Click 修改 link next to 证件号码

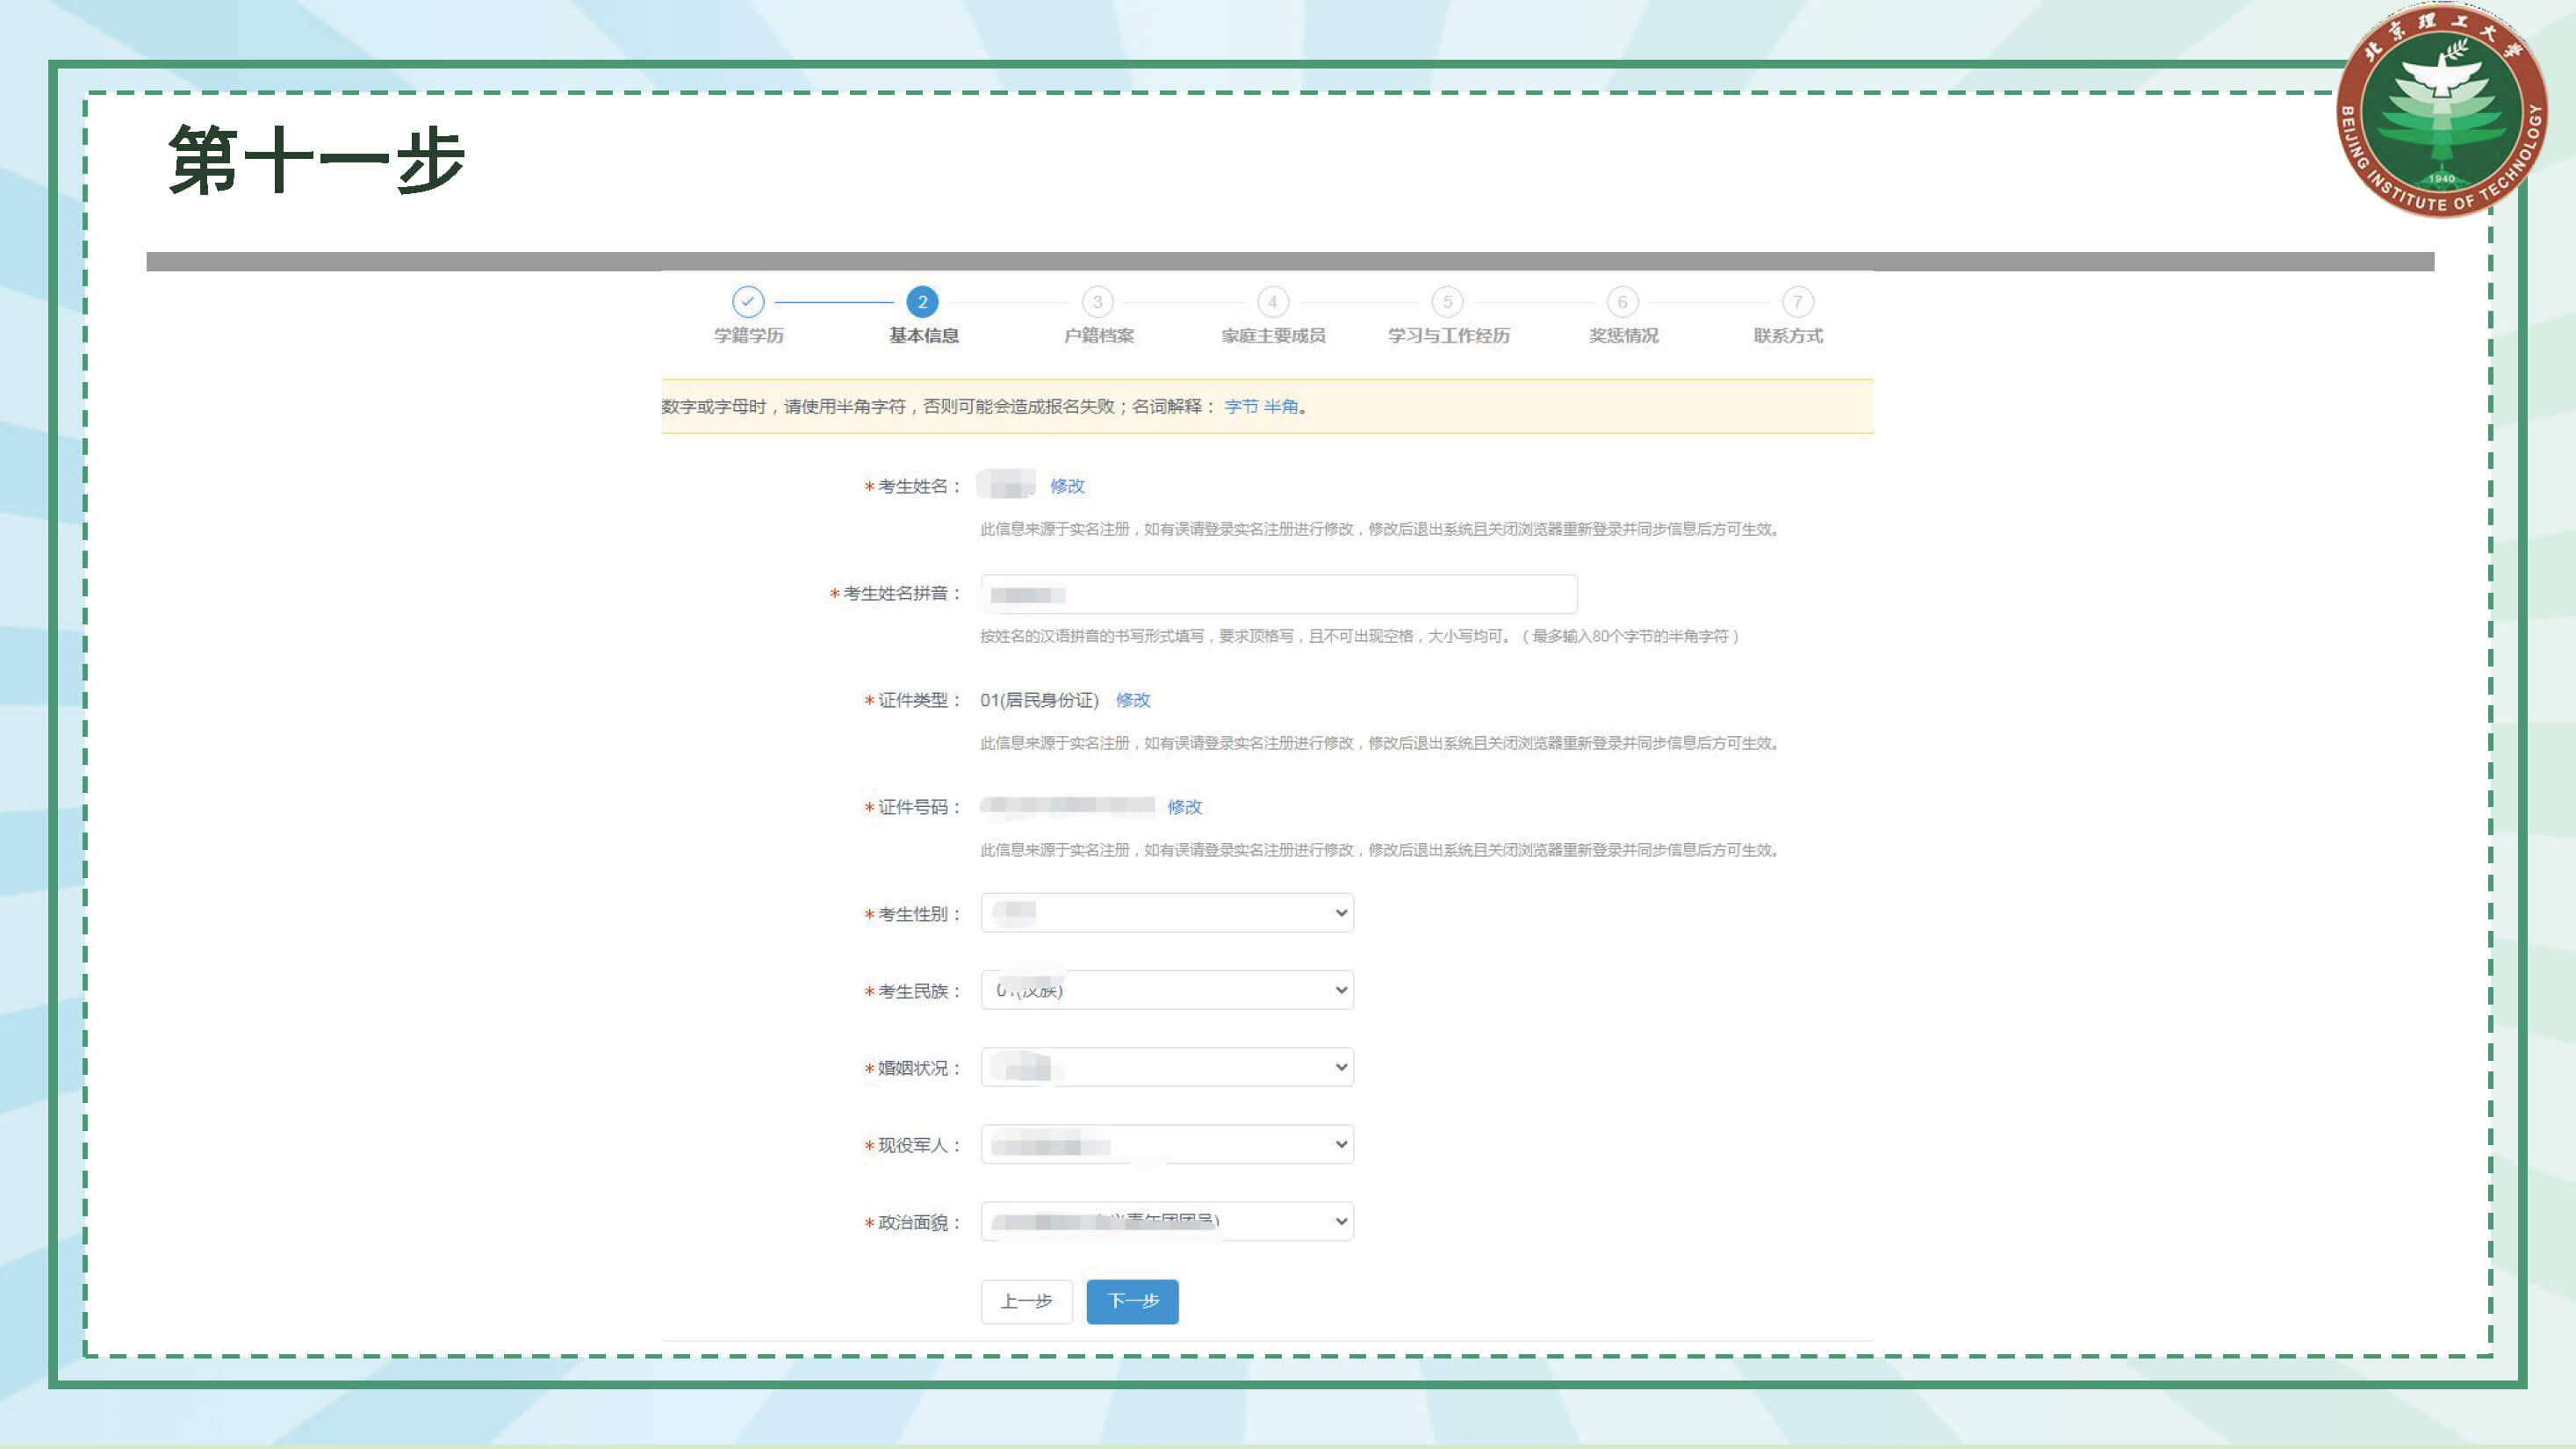point(1184,807)
